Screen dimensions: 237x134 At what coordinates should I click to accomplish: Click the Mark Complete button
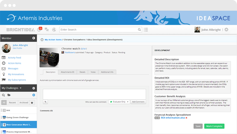[x=214, y=126]
